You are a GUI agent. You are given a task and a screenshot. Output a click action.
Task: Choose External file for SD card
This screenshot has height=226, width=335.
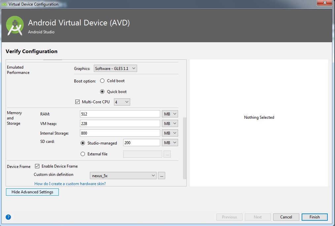[x=83, y=154]
